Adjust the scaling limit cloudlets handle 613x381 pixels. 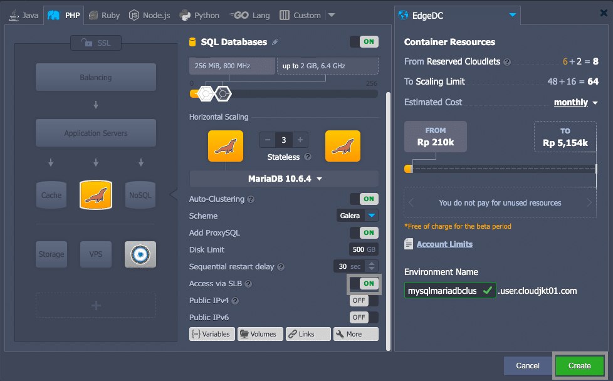[x=223, y=94]
